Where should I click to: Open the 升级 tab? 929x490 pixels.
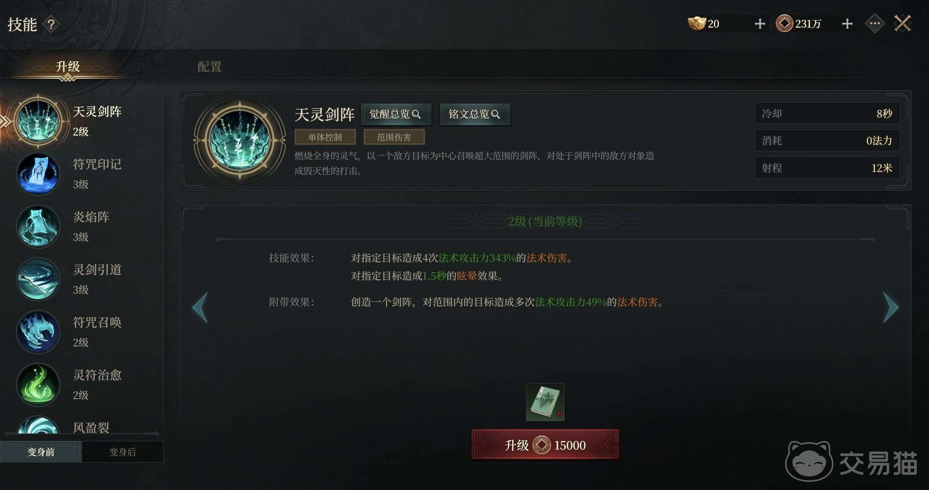[68, 67]
